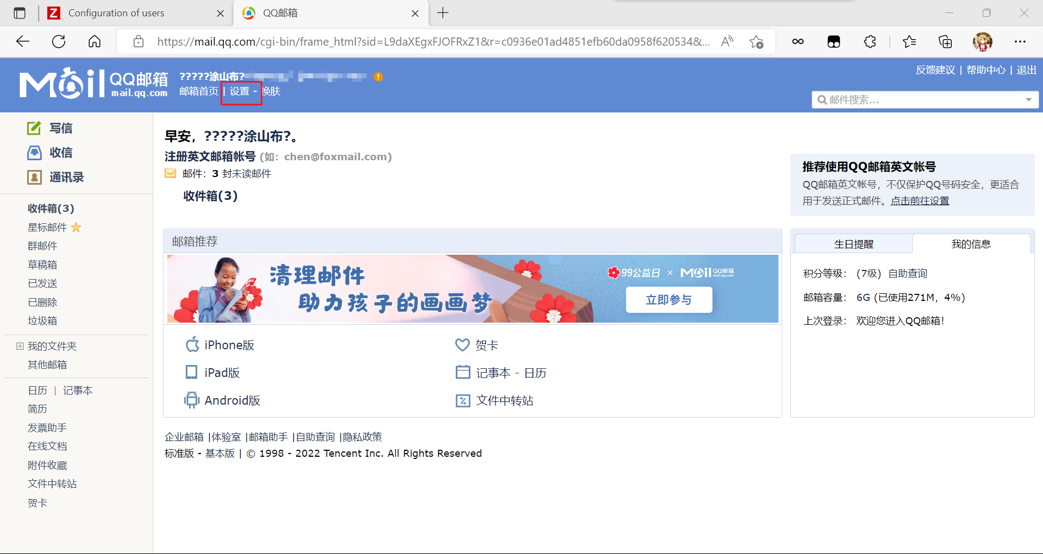The width and height of the screenshot is (1043, 554).
Task: Open 邮箱首页 link
Action: pyautogui.click(x=199, y=91)
